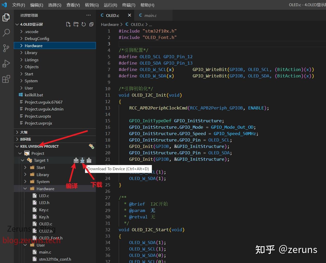Image resolution: width=326 pixels, height=263 pixels.
Task: Open the 编辑(E) menu
Action: [37, 5]
